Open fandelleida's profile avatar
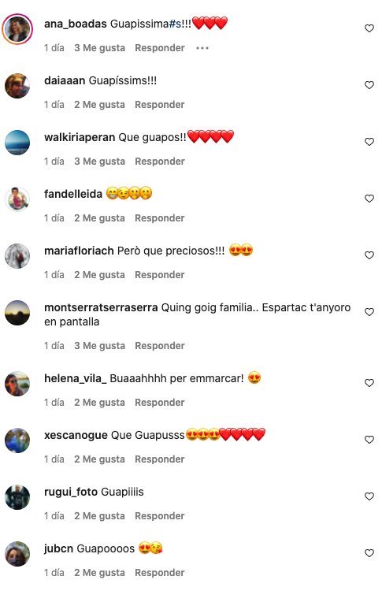The height and width of the screenshot is (591, 382). click(x=17, y=199)
